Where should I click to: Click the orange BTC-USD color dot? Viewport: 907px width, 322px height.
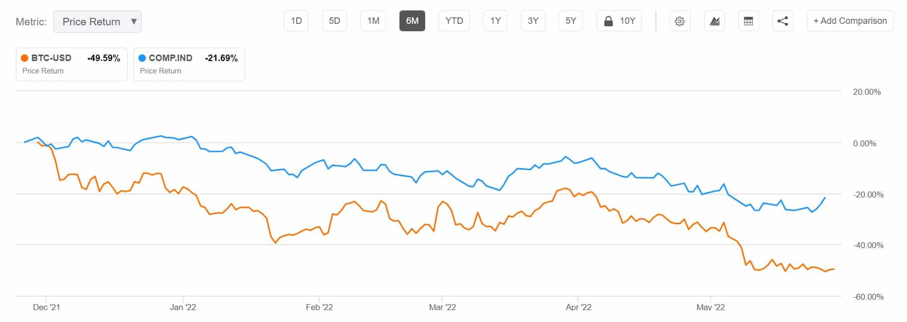tap(24, 58)
